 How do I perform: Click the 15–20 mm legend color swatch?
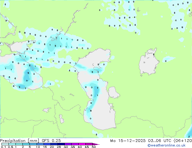pyautogui.click(x=47, y=144)
